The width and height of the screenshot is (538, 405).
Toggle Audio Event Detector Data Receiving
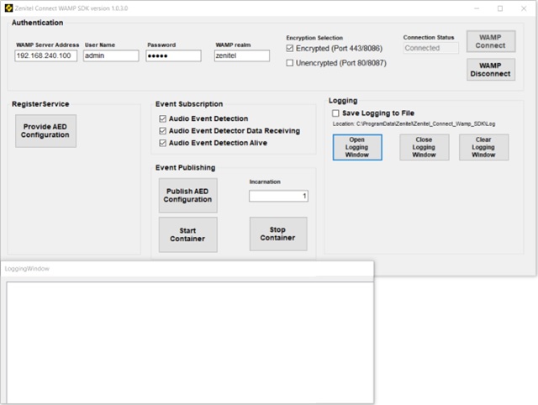coord(163,130)
